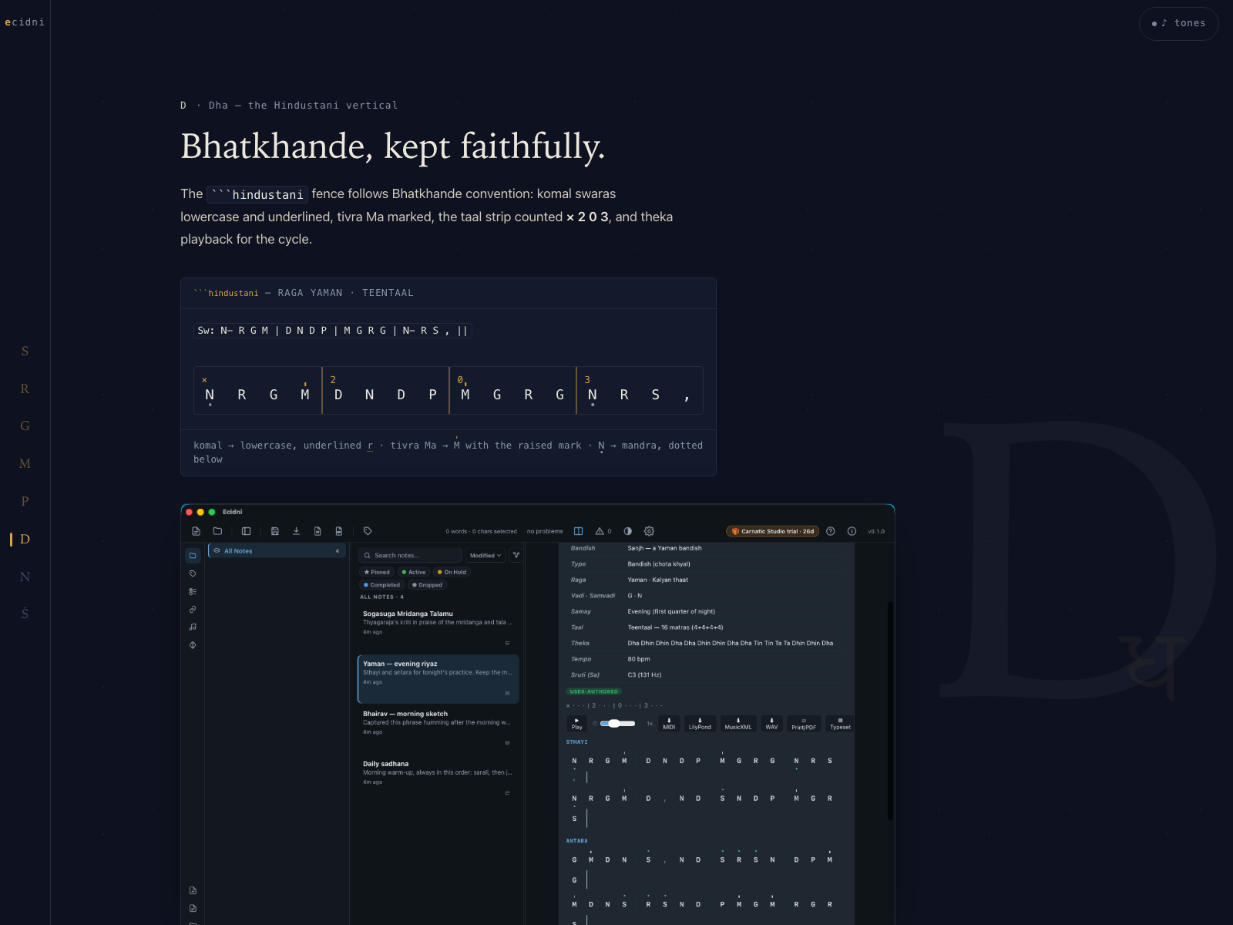
Task: Play the bandish notation
Action: coord(576,724)
